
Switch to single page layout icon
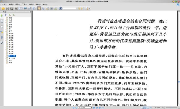pos(142,108)
